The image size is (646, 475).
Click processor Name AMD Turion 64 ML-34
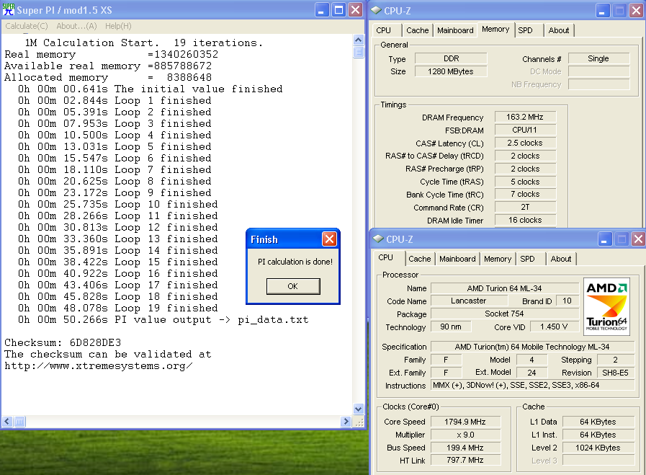click(x=505, y=288)
